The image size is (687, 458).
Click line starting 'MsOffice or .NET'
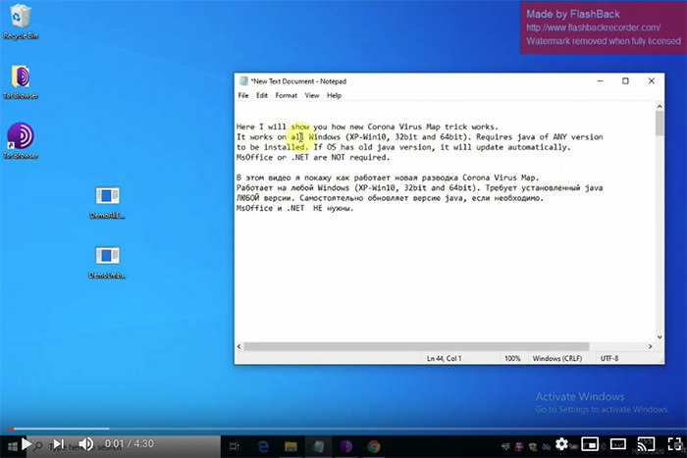(x=313, y=157)
